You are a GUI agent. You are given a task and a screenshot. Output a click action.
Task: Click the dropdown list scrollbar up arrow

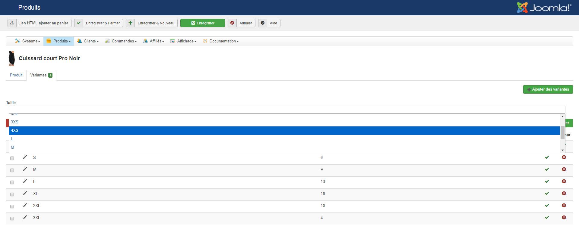click(x=562, y=116)
